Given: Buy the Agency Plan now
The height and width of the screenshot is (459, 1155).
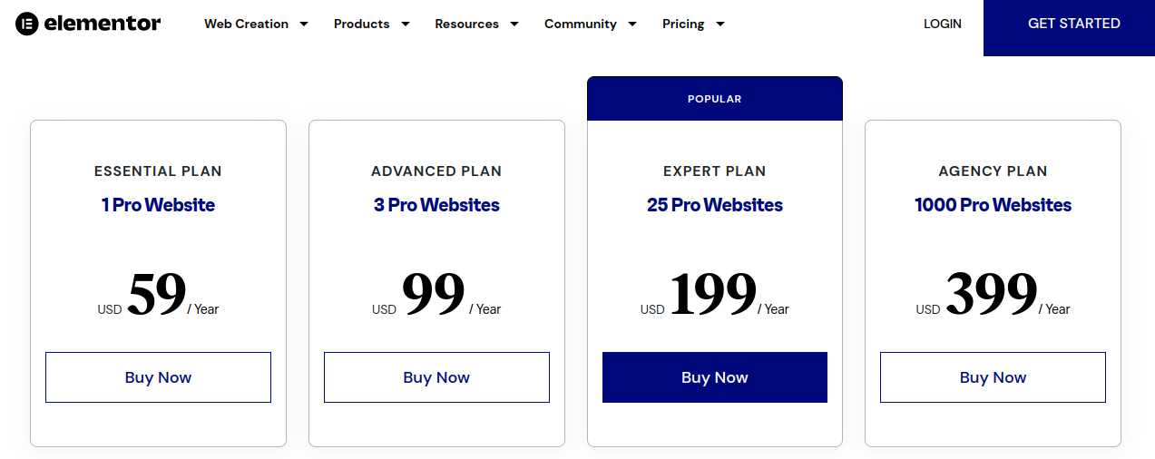Looking at the screenshot, I should point(993,377).
